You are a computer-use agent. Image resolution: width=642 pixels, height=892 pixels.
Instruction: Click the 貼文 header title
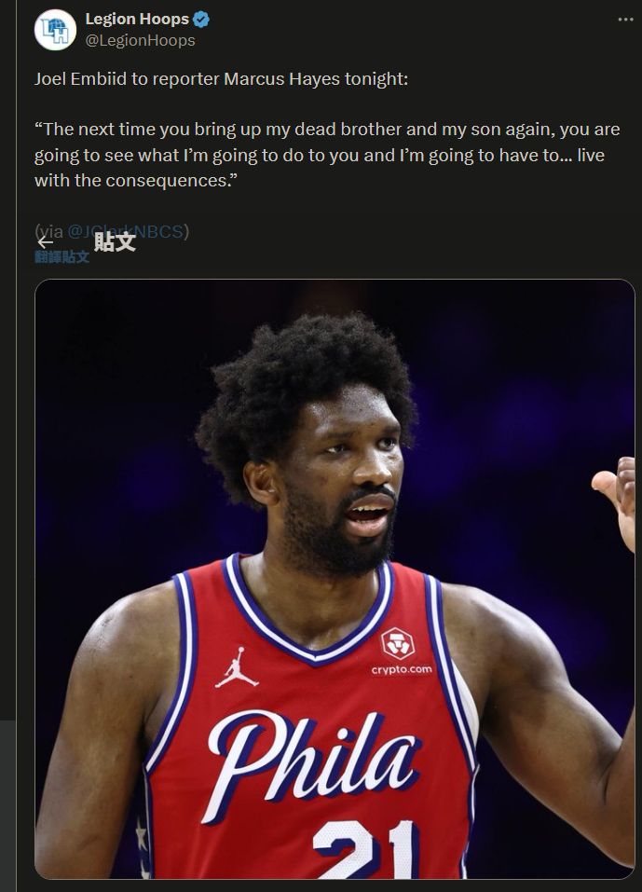point(115,241)
